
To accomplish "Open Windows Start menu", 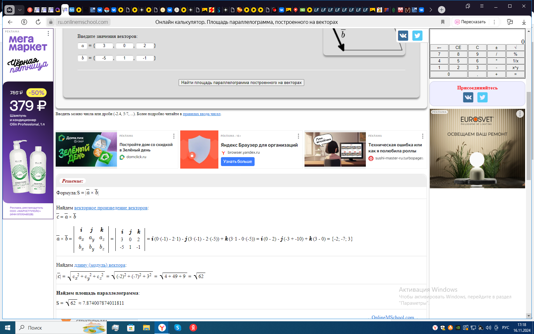I will pos(8,328).
